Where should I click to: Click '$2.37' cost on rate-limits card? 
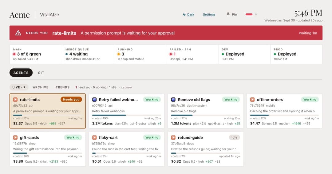coord(18,123)
